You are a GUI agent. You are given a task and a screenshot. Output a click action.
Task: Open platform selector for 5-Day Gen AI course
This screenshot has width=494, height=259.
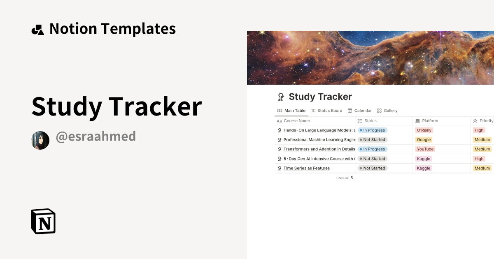423,158
